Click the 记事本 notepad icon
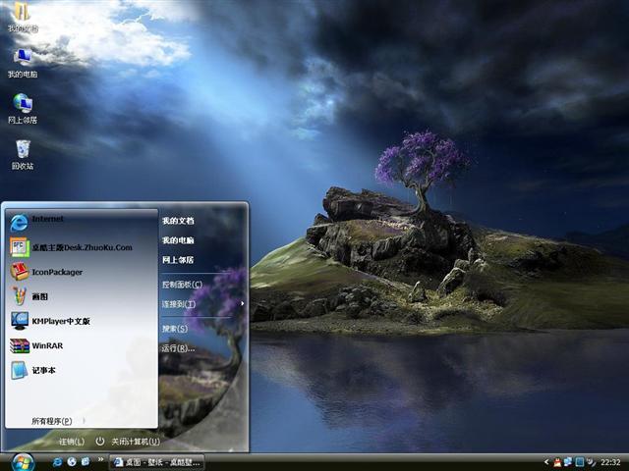Screen dimensions: 629x471 point(20,370)
